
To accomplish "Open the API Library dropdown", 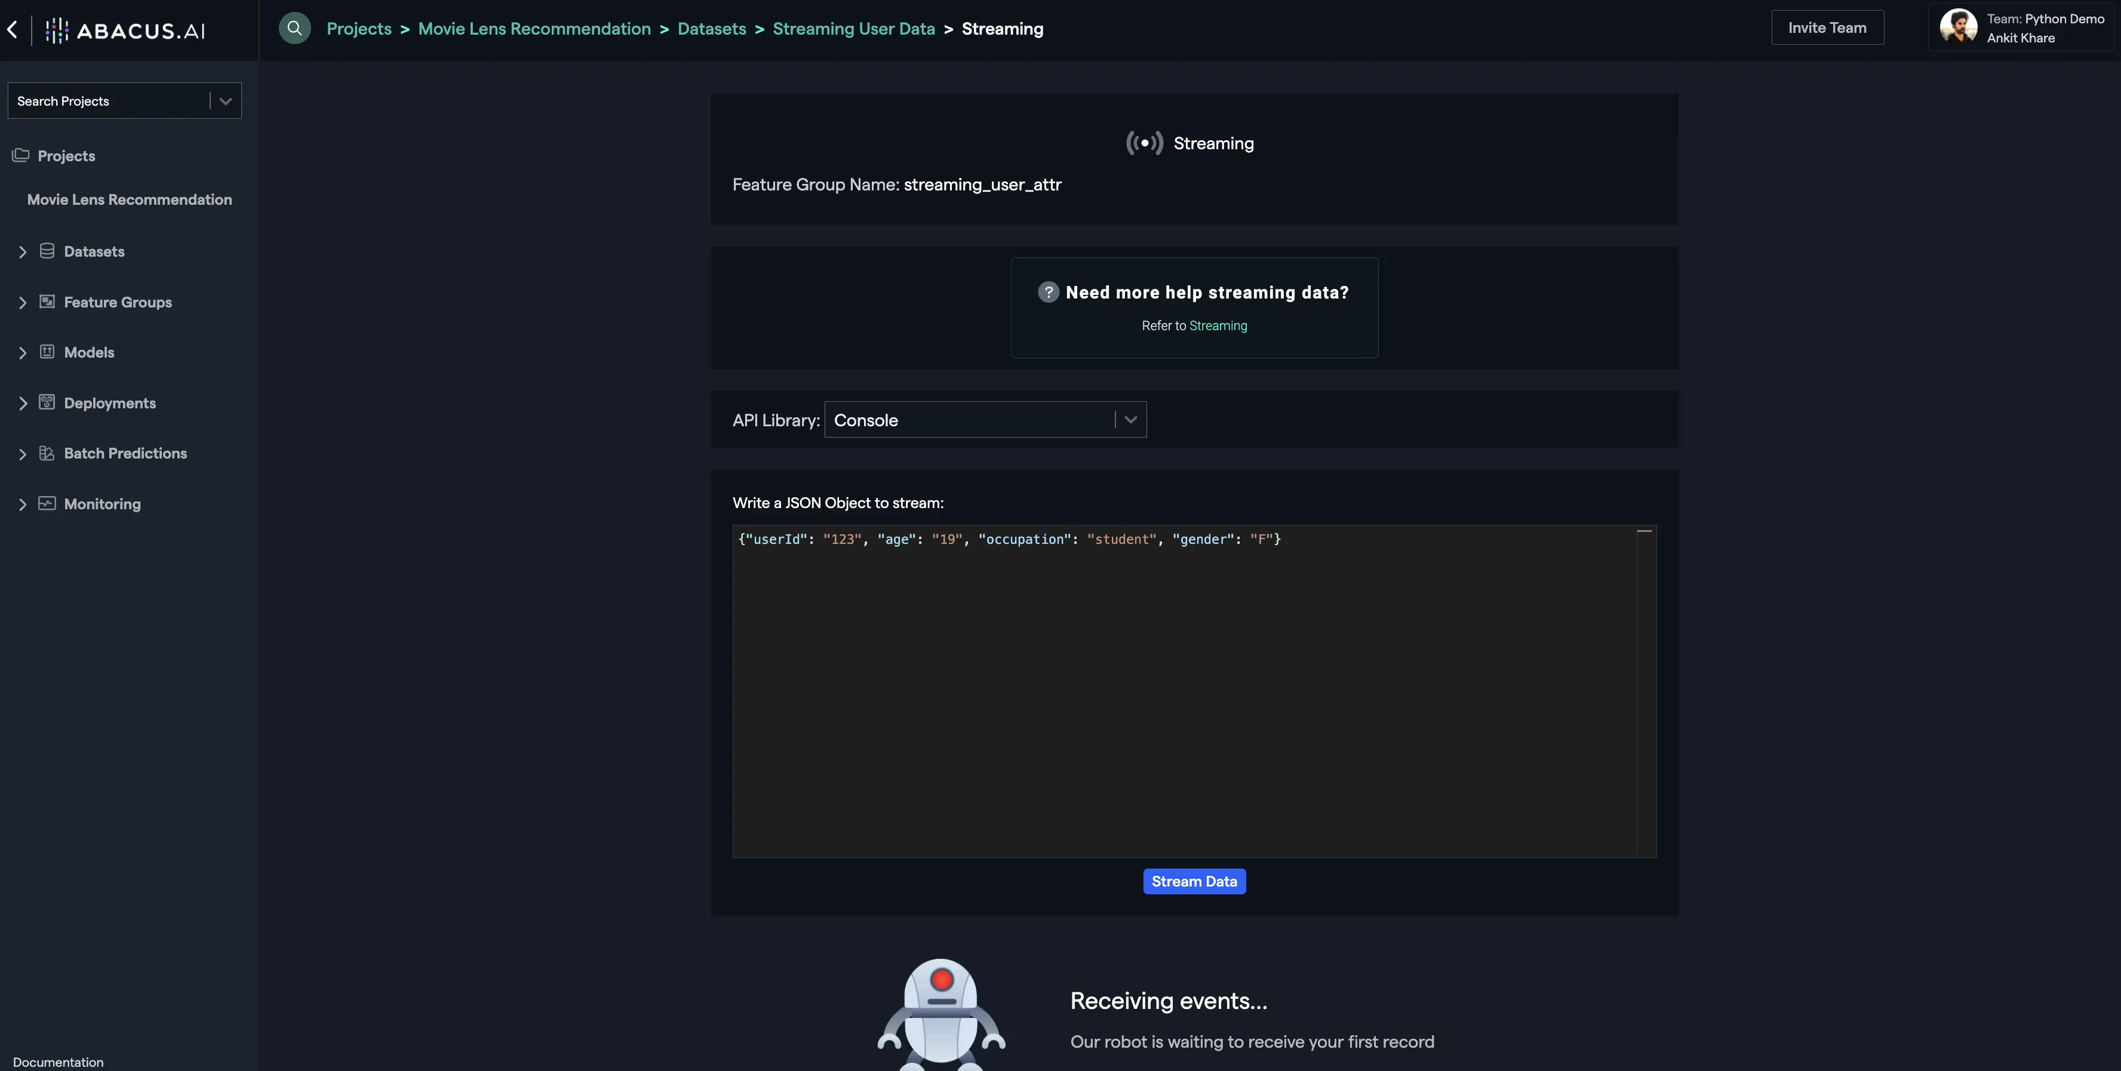I will click(x=1131, y=419).
